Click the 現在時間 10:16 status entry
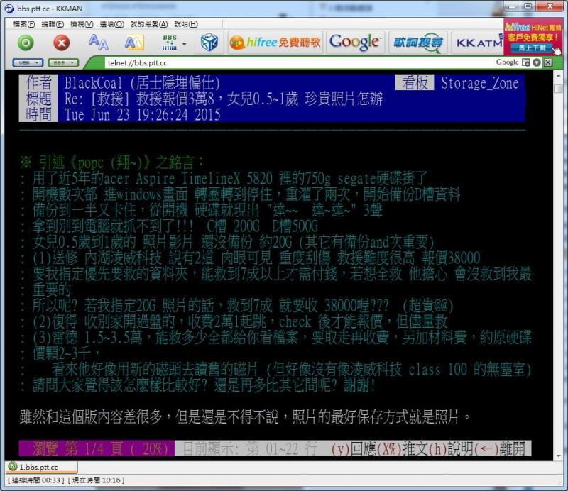568x491 pixels. 96,480
